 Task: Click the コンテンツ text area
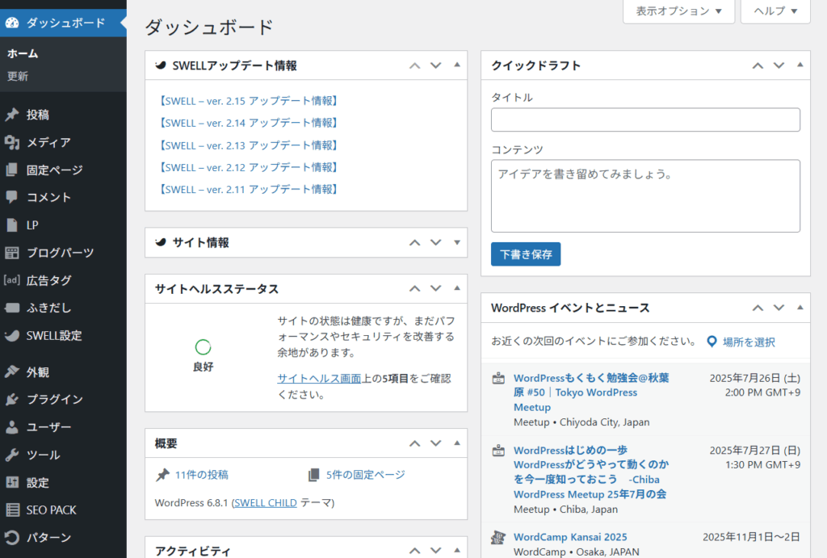point(645,195)
